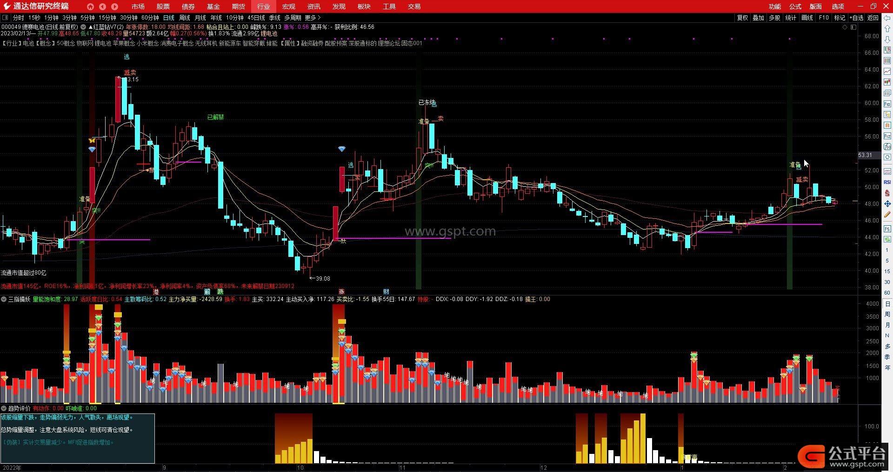Open the table grid icon in sidebar
This screenshot has width=893, height=472.
[x=887, y=61]
